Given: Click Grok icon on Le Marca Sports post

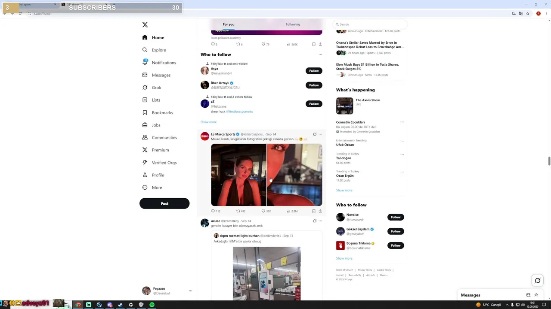Looking at the screenshot, I should (315, 134).
